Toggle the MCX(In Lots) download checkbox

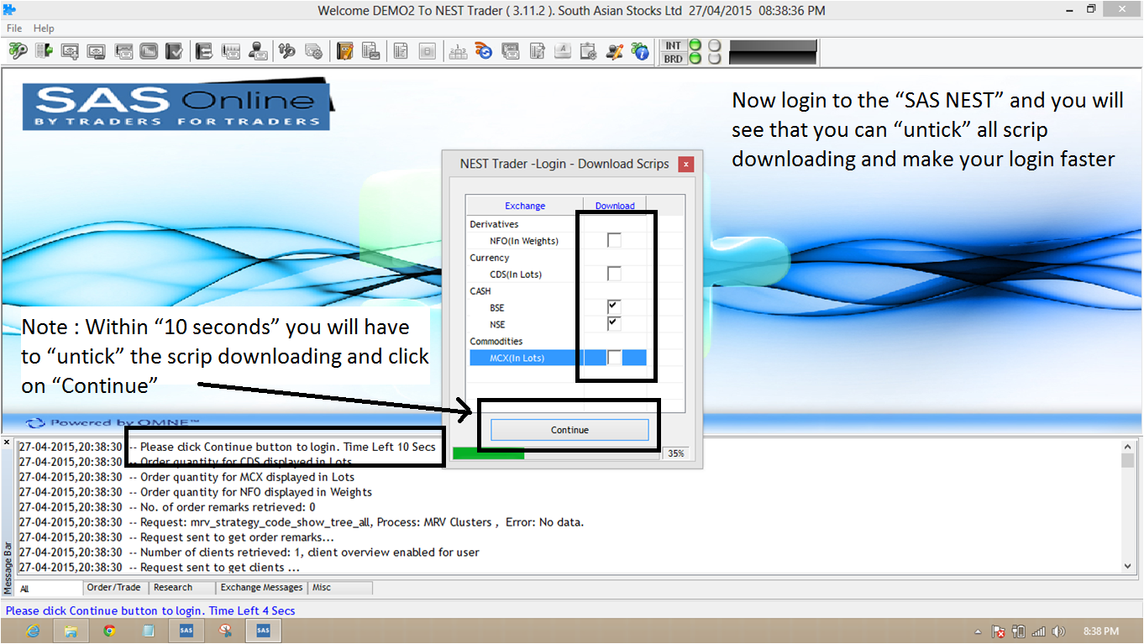pyautogui.click(x=614, y=358)
